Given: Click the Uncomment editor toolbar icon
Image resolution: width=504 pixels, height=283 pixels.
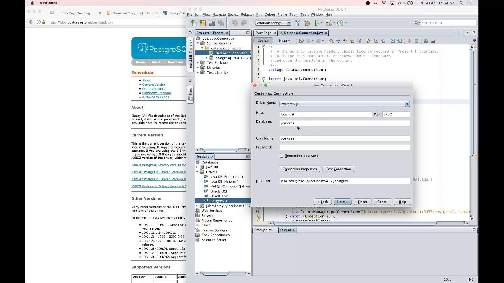Looking at the screenshot, I should click(433, 40).
